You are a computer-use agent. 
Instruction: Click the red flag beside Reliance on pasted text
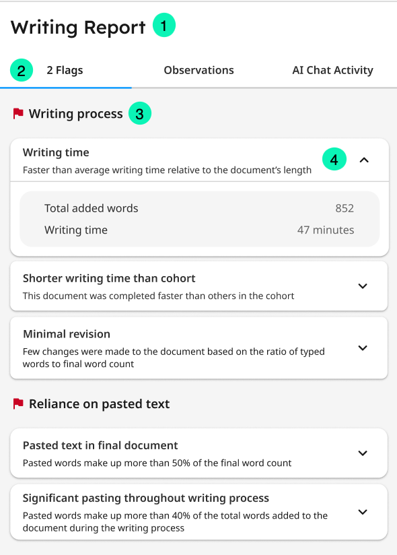point(18,403)
